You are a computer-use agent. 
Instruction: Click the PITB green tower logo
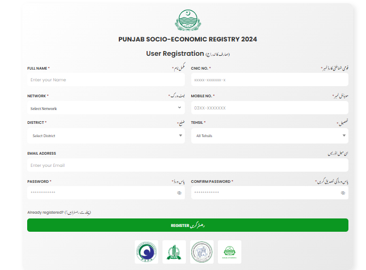click(x=174, y=252)
